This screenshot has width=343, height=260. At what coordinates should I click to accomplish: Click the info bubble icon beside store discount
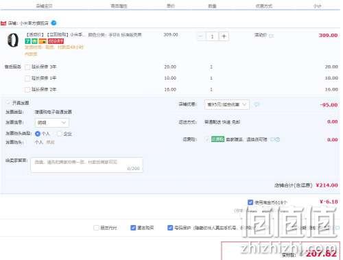click(257, 104)
